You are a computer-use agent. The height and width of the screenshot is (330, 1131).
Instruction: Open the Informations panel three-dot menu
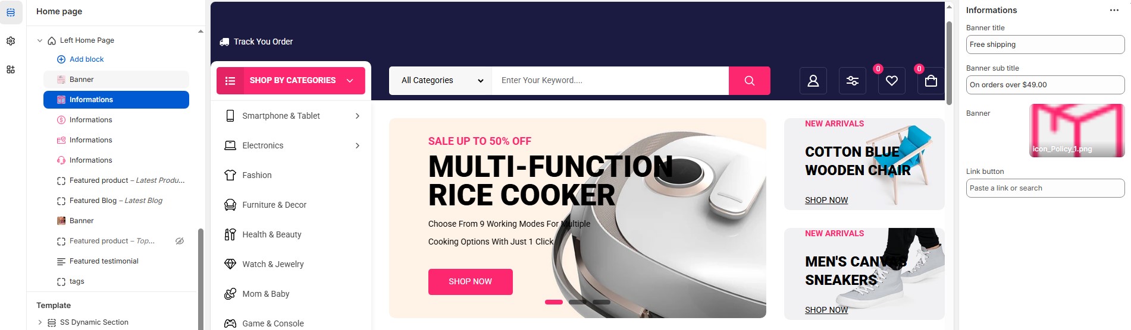pyautogui.click(x=1114, y=10)
